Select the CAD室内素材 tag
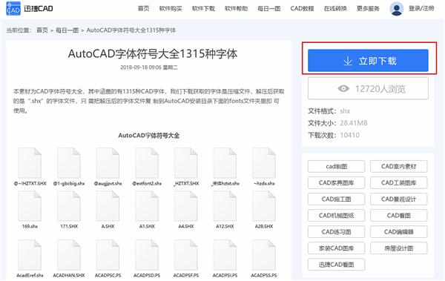The image size is (445, 281). (x=399, y=166)
